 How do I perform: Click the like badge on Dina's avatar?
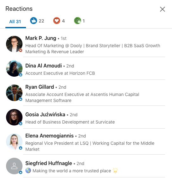click(21, 75)
